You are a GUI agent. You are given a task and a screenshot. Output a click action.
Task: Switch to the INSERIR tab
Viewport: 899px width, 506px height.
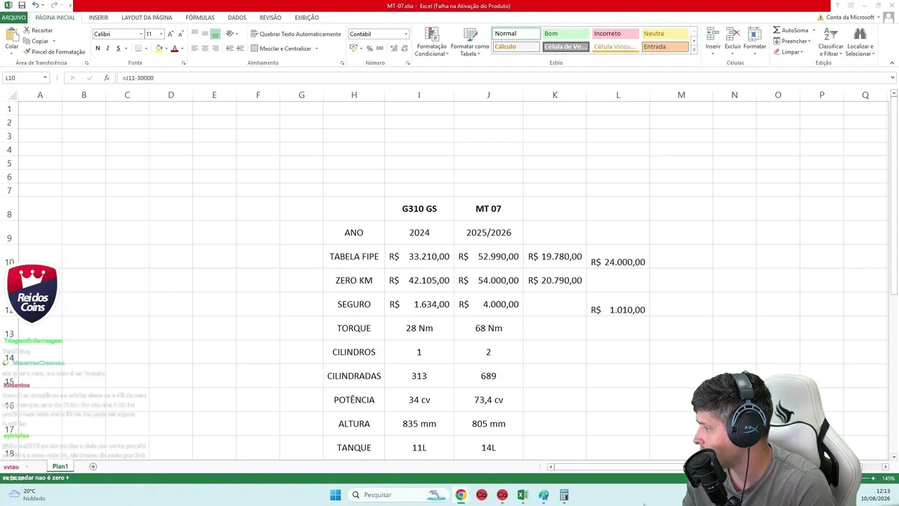tap(98, 18)
